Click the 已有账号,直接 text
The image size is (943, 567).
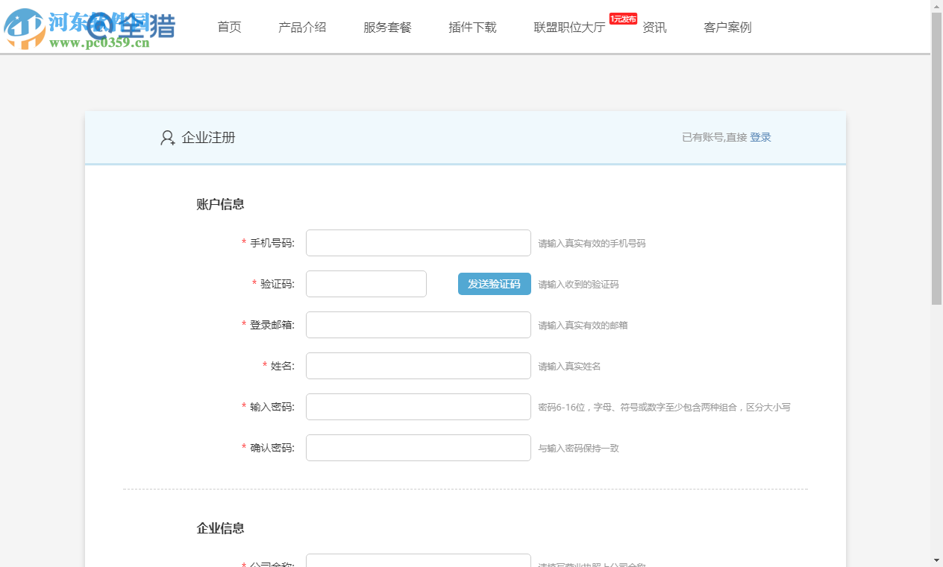[x=715, y=138]
